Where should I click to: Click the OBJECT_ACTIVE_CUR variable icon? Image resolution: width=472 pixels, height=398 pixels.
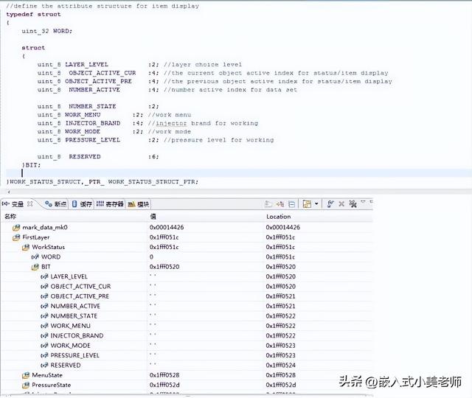[44, 287]
